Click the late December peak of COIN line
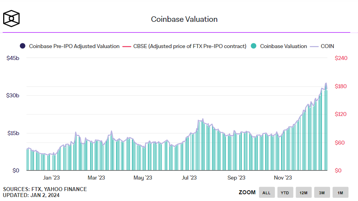This screenshot has height=201, width=358. [x=326, y=83]
